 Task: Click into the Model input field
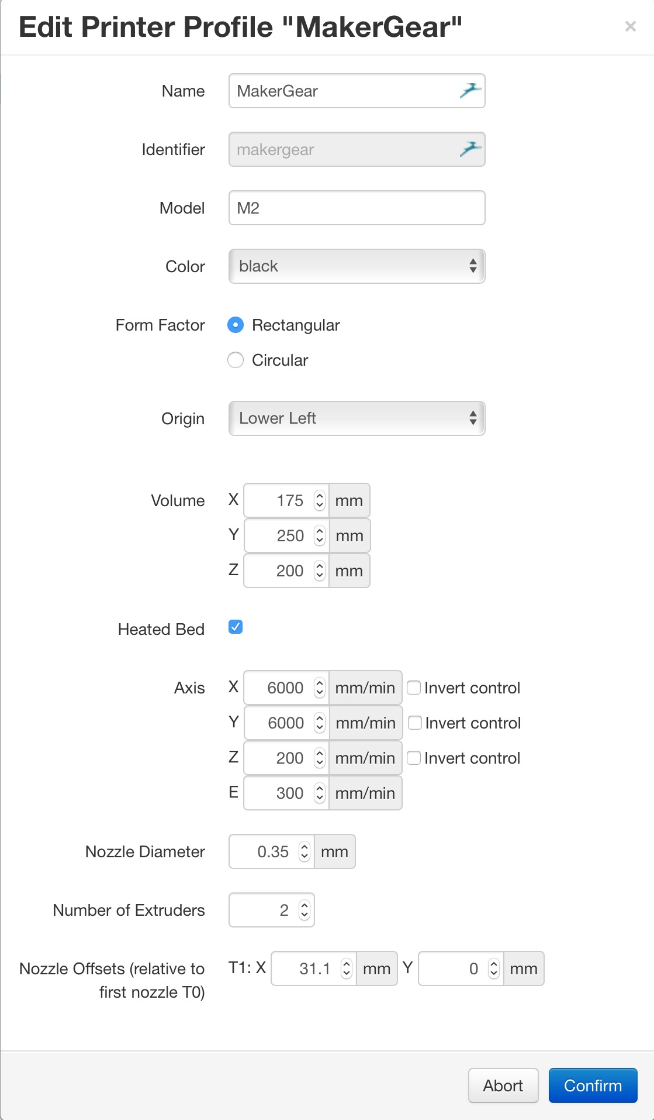pyautogui.click(x=357, y=208)
